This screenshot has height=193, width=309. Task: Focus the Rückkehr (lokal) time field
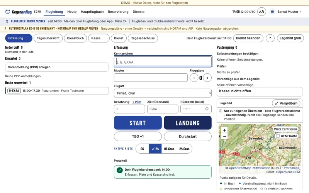tap(196, 109)
